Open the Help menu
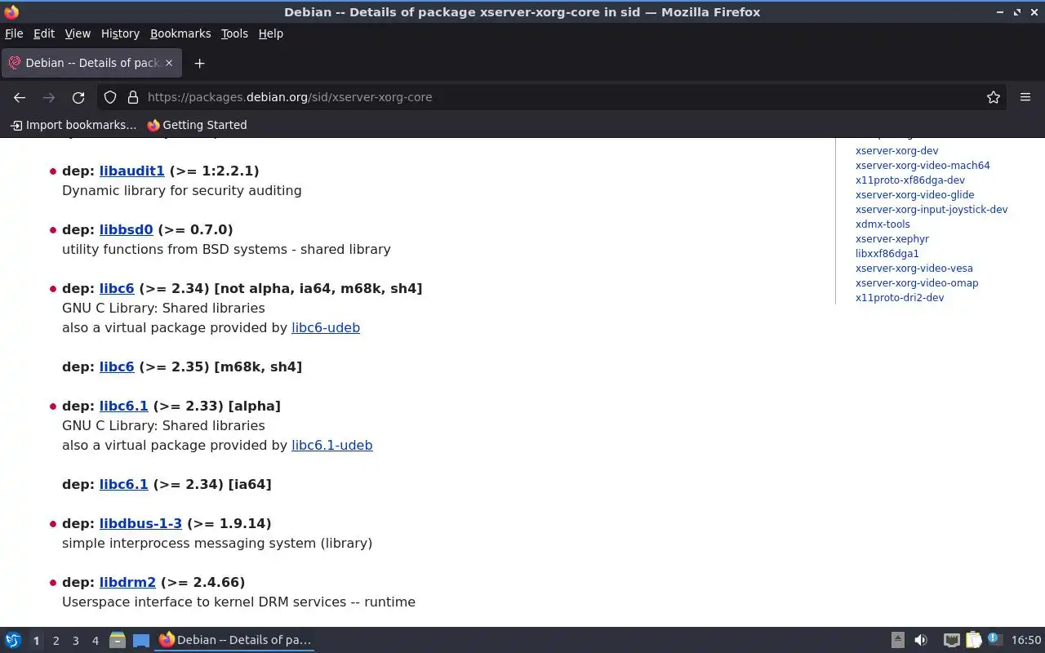Viewport: 1045px width, 653px height. [x=270, y=33]
